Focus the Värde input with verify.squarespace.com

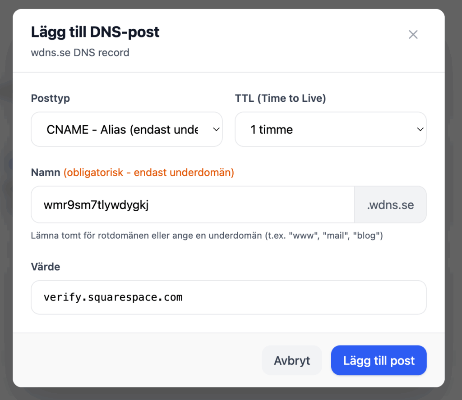click(x=228, y=297)
